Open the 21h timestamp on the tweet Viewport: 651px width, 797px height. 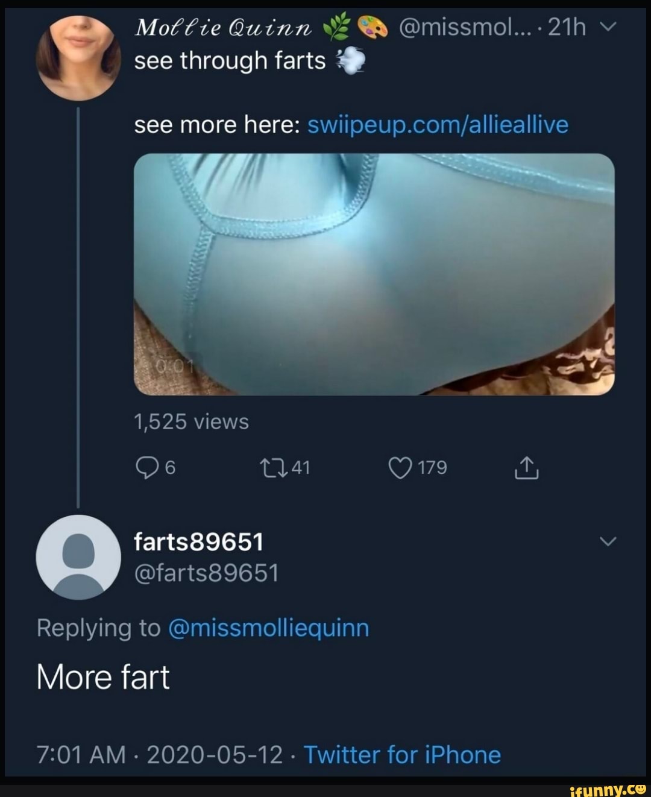coord(567,27)
